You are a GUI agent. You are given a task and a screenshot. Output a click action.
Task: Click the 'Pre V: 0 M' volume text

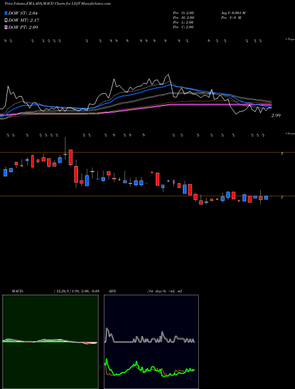click(x=231, y=18)
